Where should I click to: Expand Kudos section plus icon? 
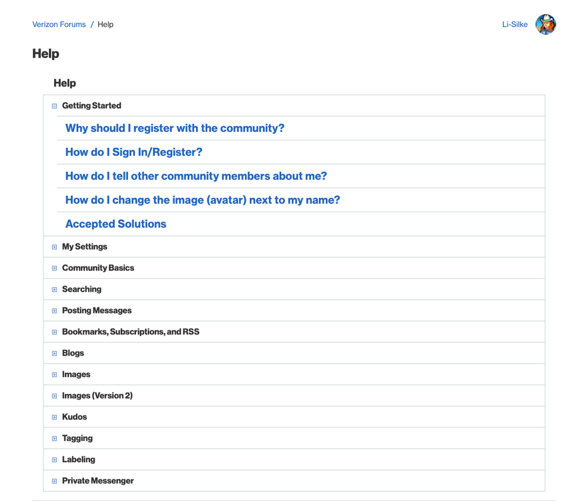pos(55,417)
